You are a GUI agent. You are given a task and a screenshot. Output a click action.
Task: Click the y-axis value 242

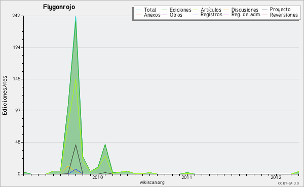[16, 16]
